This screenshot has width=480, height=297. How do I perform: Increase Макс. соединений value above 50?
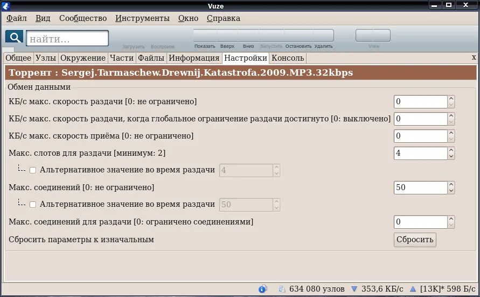(451, 184)
